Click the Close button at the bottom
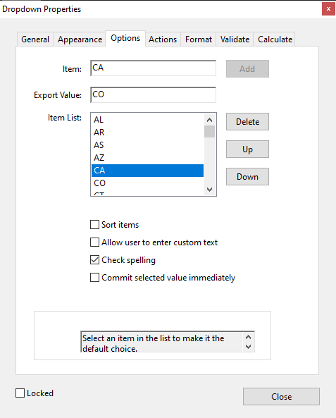This screenshot has height=418, width=336. click(281, 397)
